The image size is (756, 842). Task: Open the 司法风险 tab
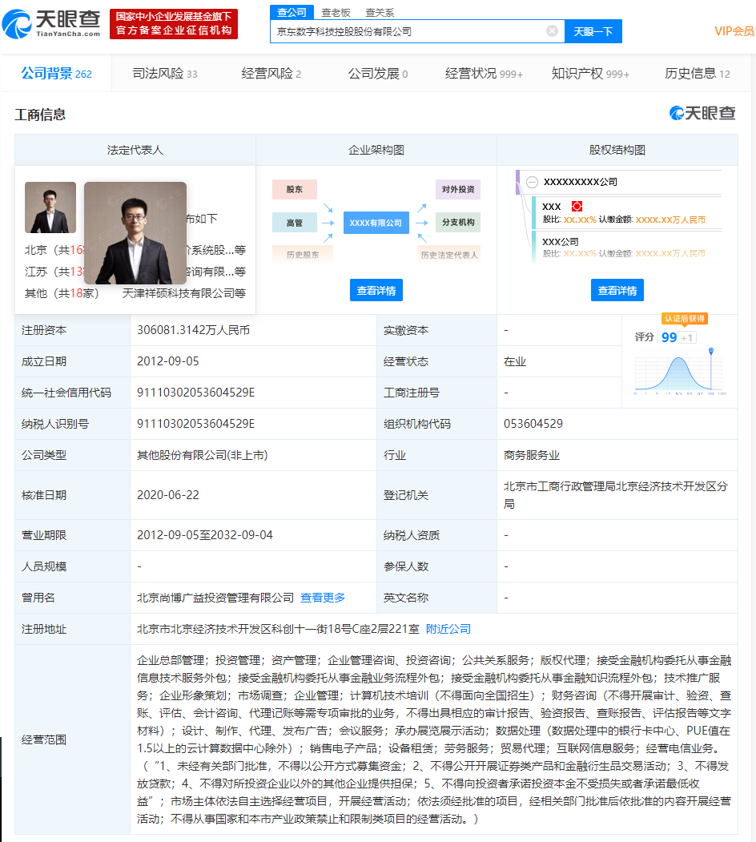click(164, 74)
